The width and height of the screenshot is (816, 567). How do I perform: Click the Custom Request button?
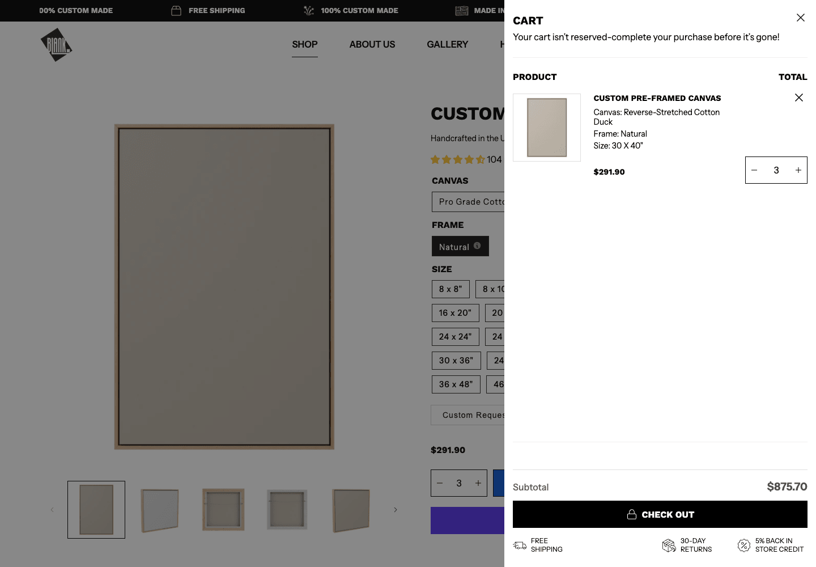click(x=468, y=415)
